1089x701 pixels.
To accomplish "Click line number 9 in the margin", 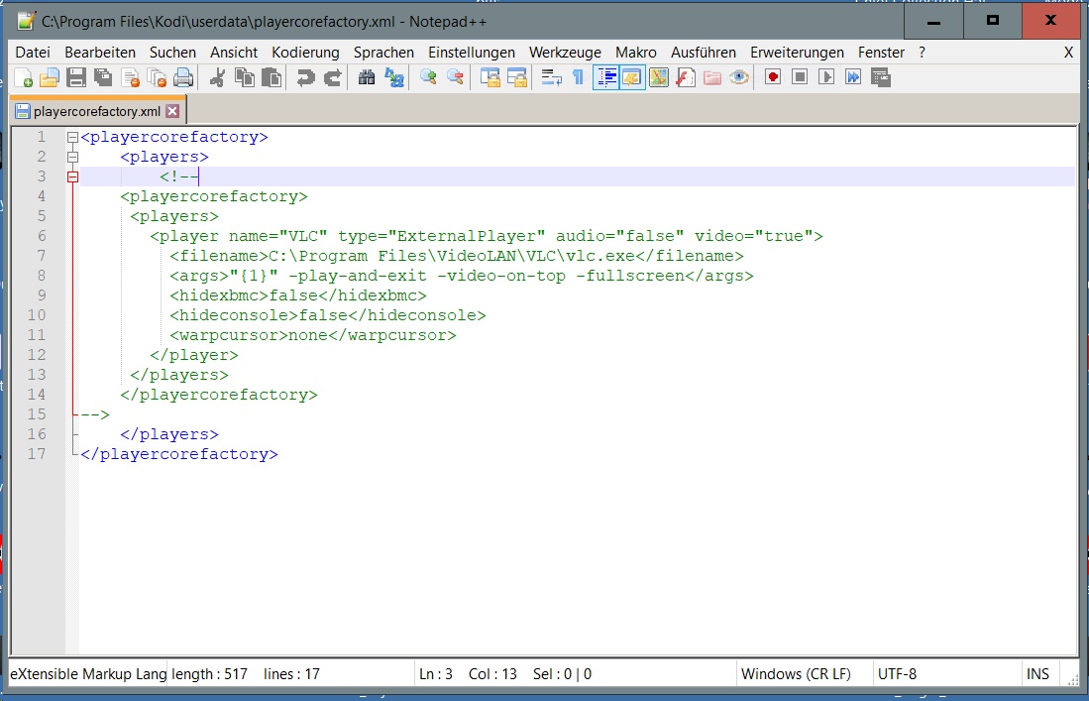I will (x=41, y=295).
